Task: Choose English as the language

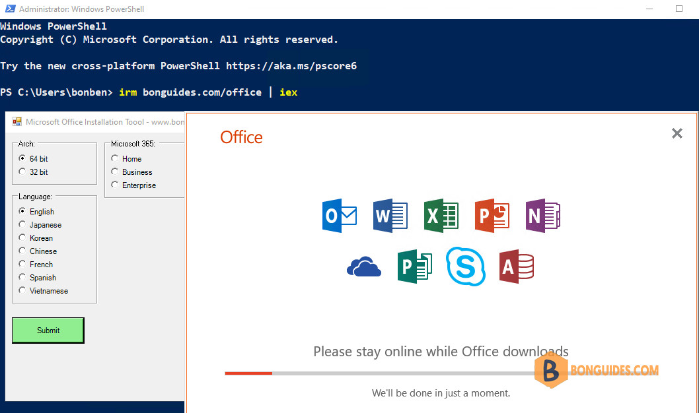Action: click(x=36, y=211)
